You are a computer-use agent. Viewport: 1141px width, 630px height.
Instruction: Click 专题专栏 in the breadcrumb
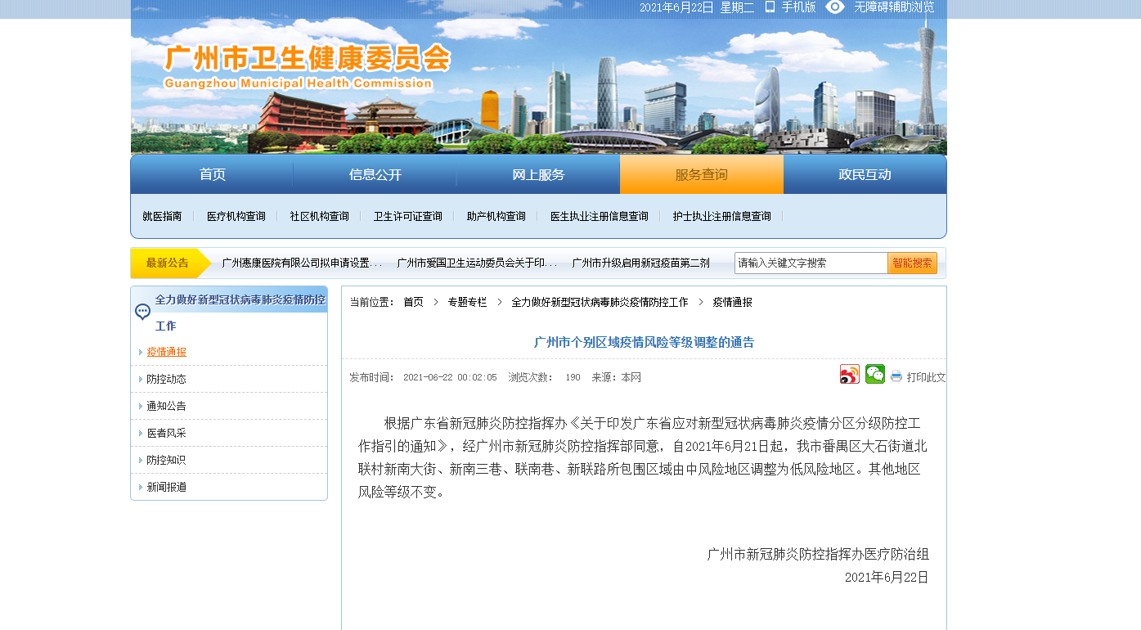click(x=467, y=303)
